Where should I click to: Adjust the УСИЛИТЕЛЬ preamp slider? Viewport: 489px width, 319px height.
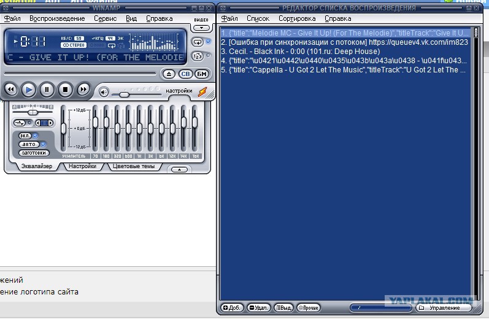[x=63, y=128]
